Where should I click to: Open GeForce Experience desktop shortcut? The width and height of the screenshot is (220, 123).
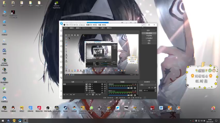tap(56, 5)
